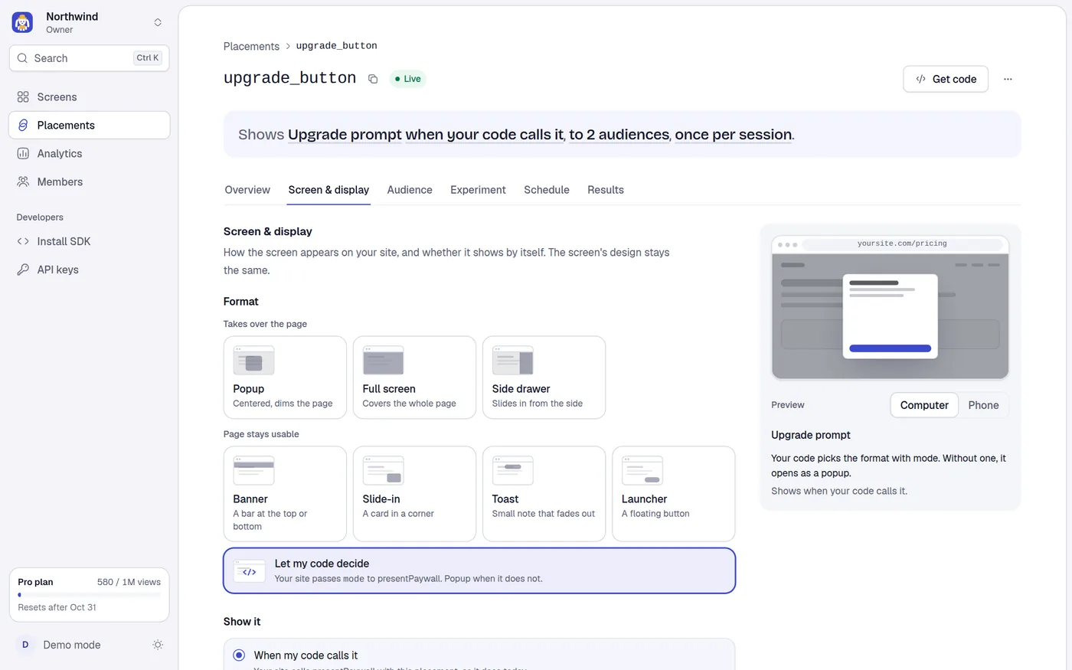Click the Get code button
This screenshot has height=670, width=1072.
946,79
